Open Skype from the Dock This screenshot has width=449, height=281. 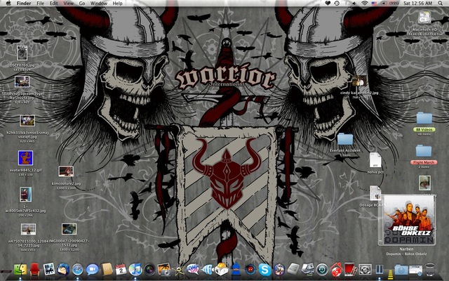(265, 270)
